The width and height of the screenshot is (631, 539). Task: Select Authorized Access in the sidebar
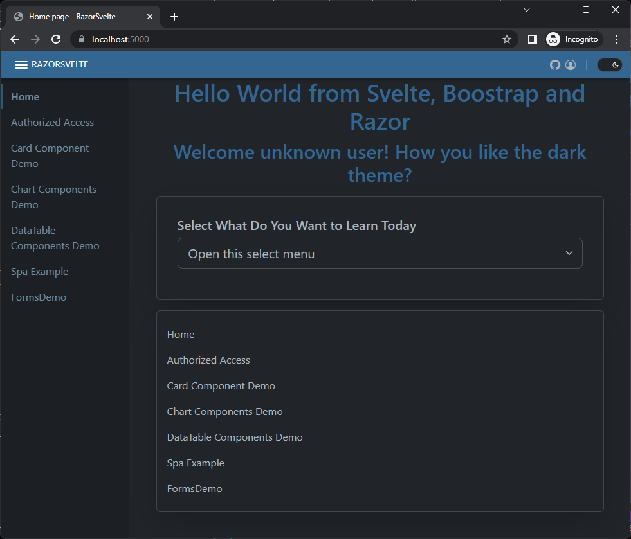click(53, 123)
